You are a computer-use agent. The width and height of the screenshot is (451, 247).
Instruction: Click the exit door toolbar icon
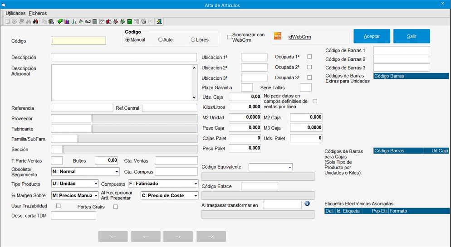pyautogui.click(x=159, y=22)
